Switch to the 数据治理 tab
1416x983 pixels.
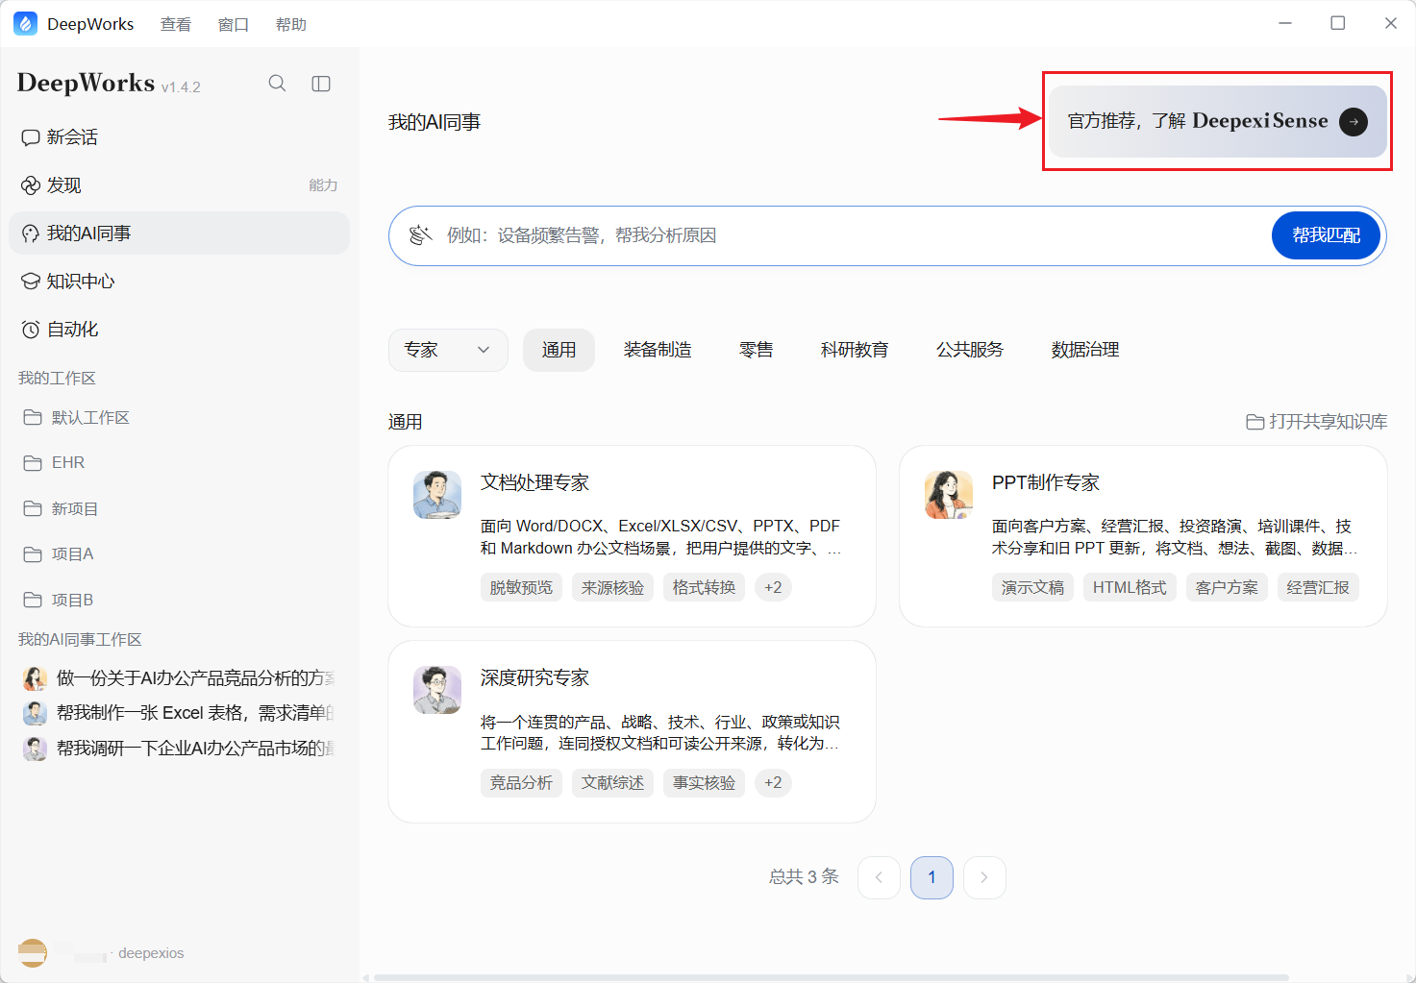point(1085,350)
